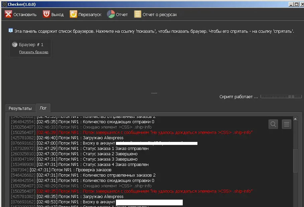Screen dimensions: 304x207
Task: Click the 02:46:40 Загружаю Aliexpress line
Action: [67, 138]
